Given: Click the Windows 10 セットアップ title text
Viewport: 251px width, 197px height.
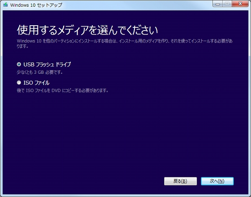Looking at the screenshot, I should (36, 5).
